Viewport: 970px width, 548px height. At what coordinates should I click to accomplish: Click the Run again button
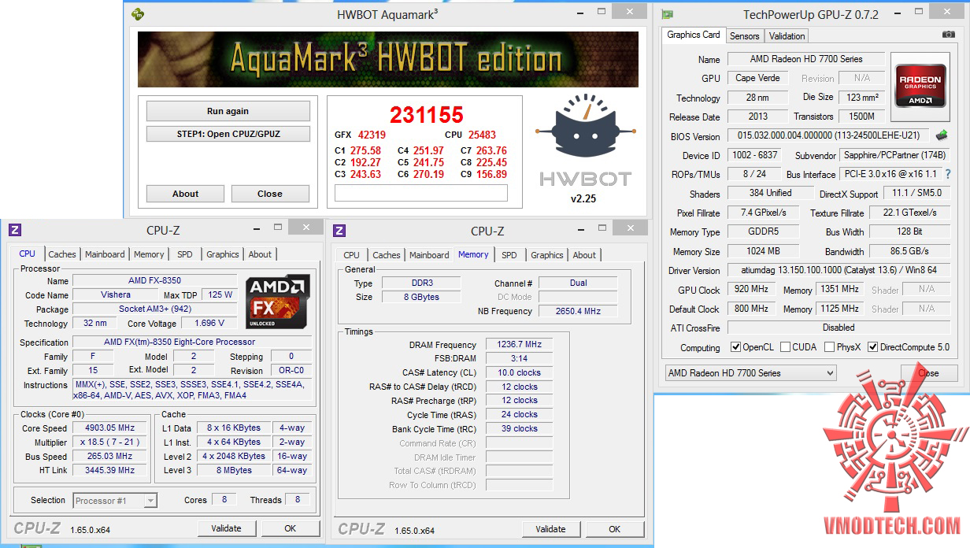[x=228, y=111]
